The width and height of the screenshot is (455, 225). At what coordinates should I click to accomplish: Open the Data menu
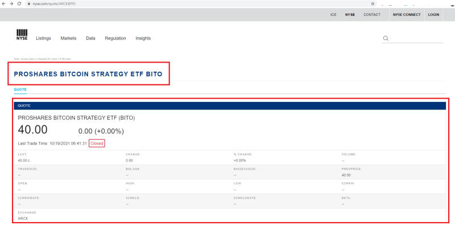pos(90,38)
